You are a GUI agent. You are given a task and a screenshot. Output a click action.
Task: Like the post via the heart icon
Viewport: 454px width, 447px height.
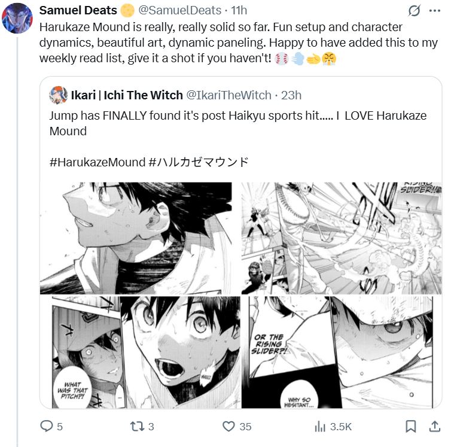228,426
